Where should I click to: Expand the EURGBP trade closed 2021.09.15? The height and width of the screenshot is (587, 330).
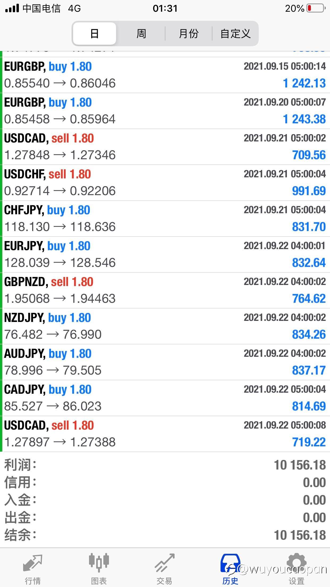165,75
